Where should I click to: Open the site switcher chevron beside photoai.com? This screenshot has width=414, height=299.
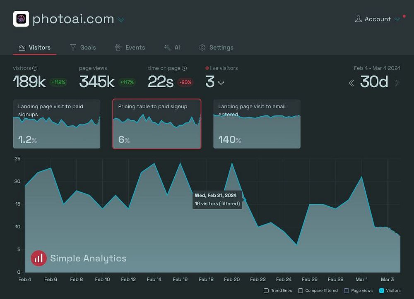coord(121,20)
